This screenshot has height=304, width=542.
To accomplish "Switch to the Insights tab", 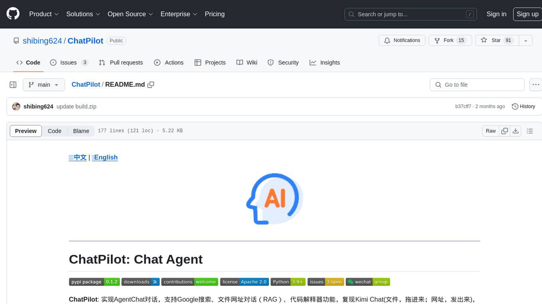I will (x=325, y=62).
